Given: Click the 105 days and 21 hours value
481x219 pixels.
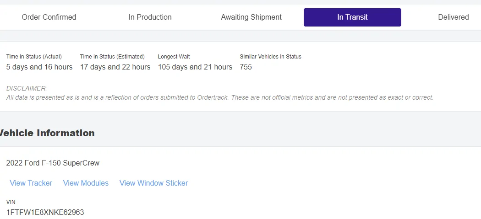Looking at the screenshot, I should [195, 67].
